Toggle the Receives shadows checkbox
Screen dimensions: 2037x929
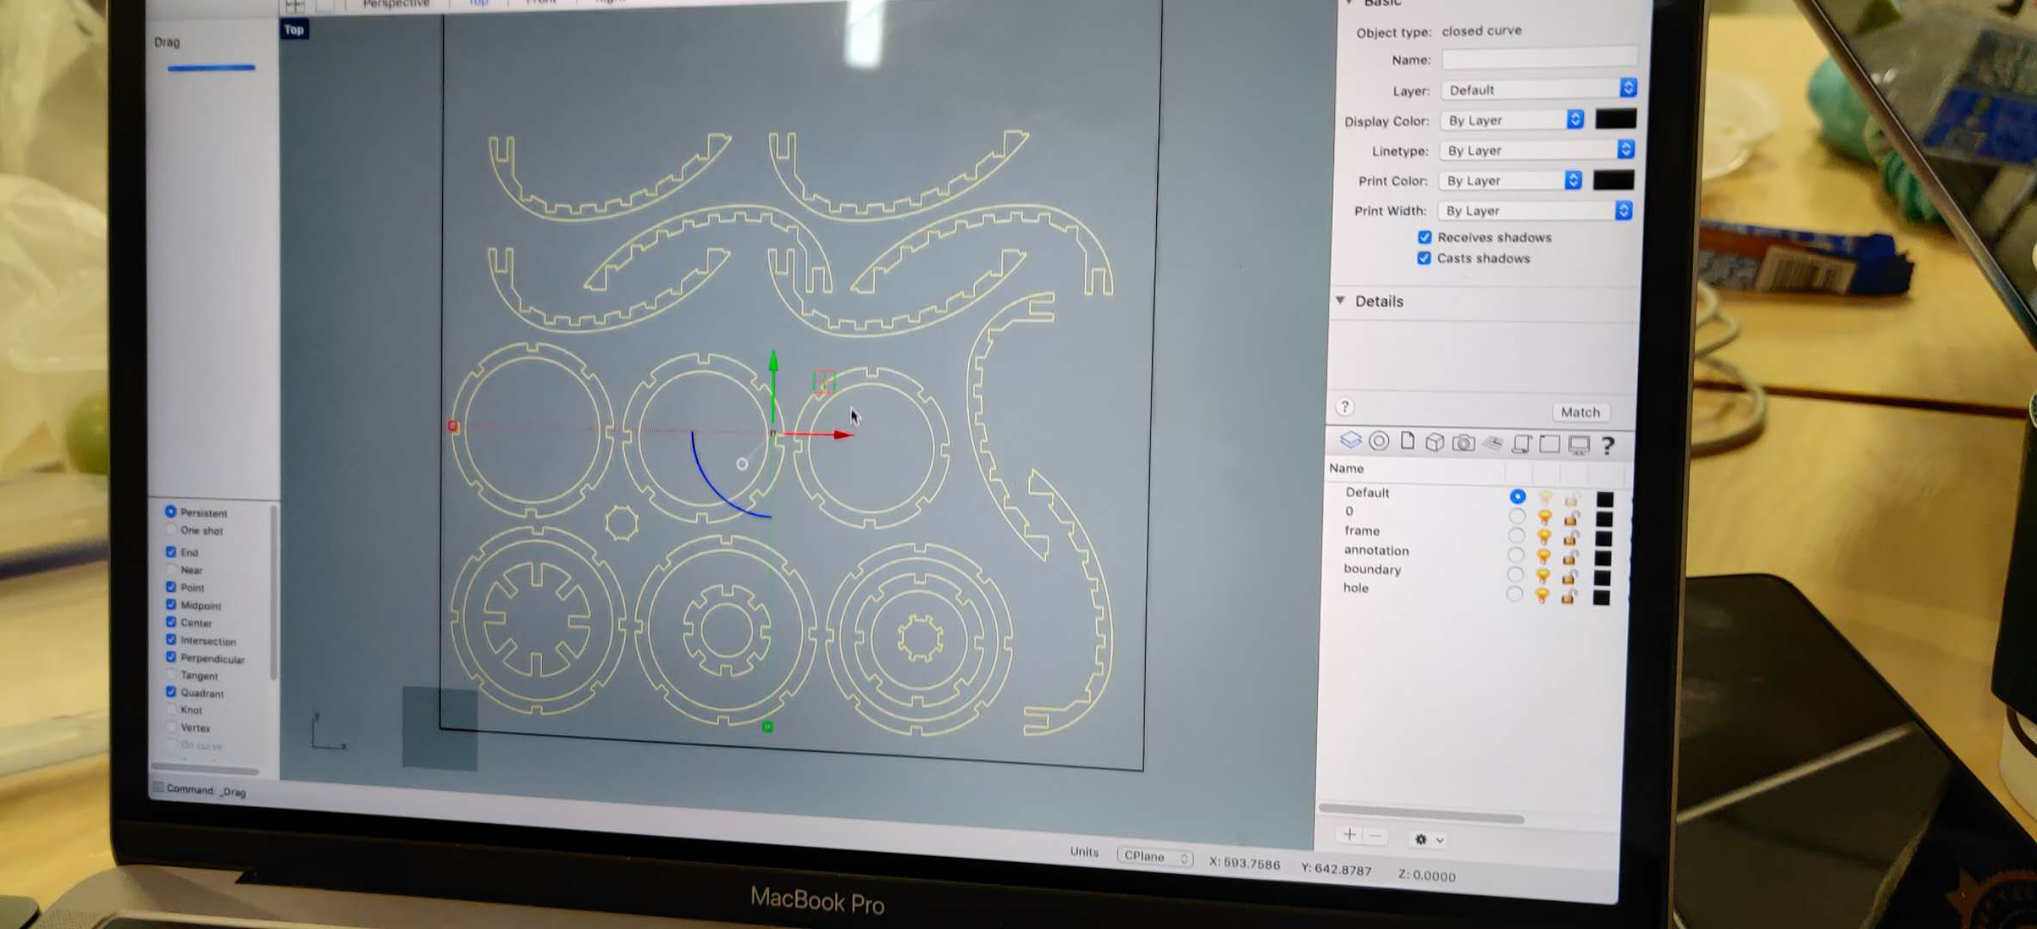pyautogui.click(x=1425, y=237)
